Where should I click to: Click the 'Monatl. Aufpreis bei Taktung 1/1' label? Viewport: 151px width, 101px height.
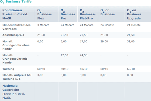tap(17, 77)
